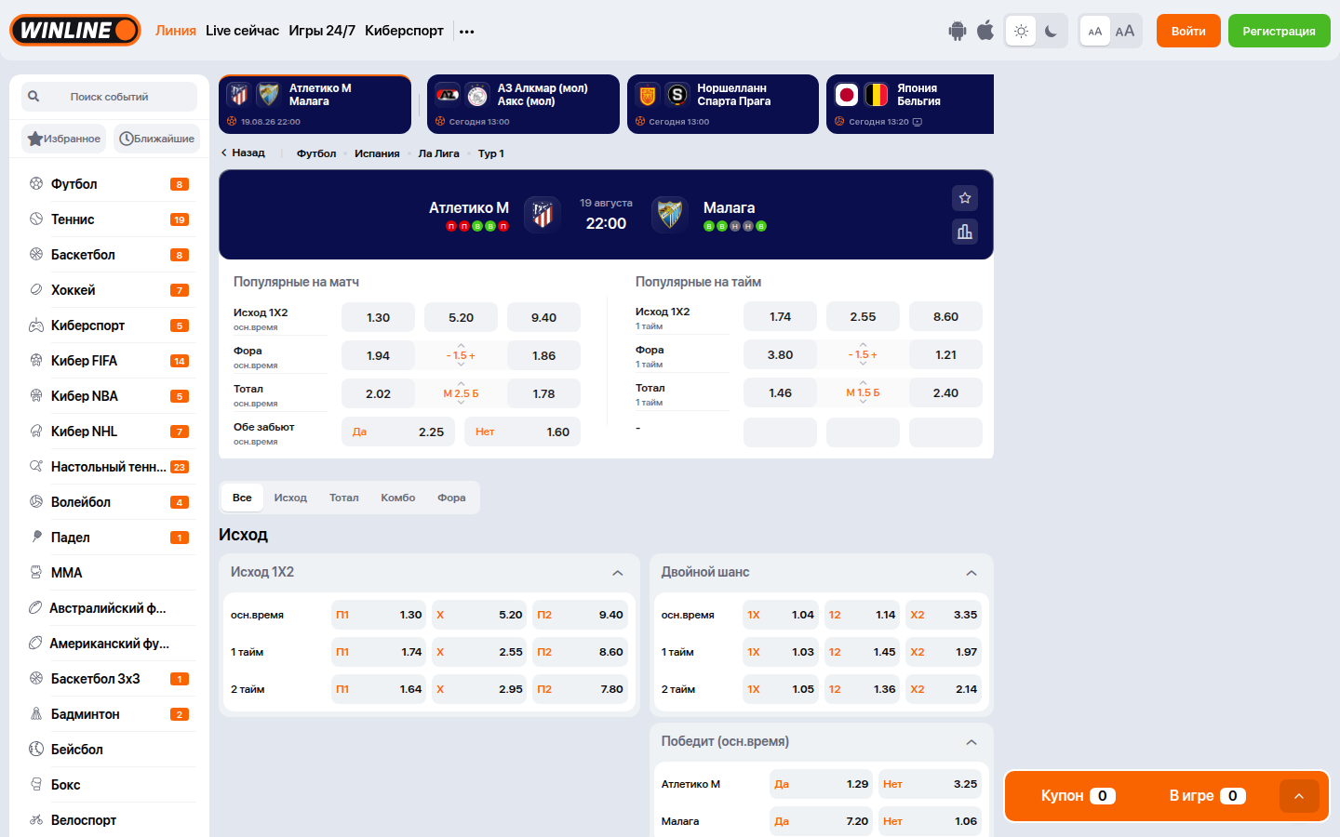Select Baseball icon in sidebar
1340x837 pixels.
[x=36, y=749]
